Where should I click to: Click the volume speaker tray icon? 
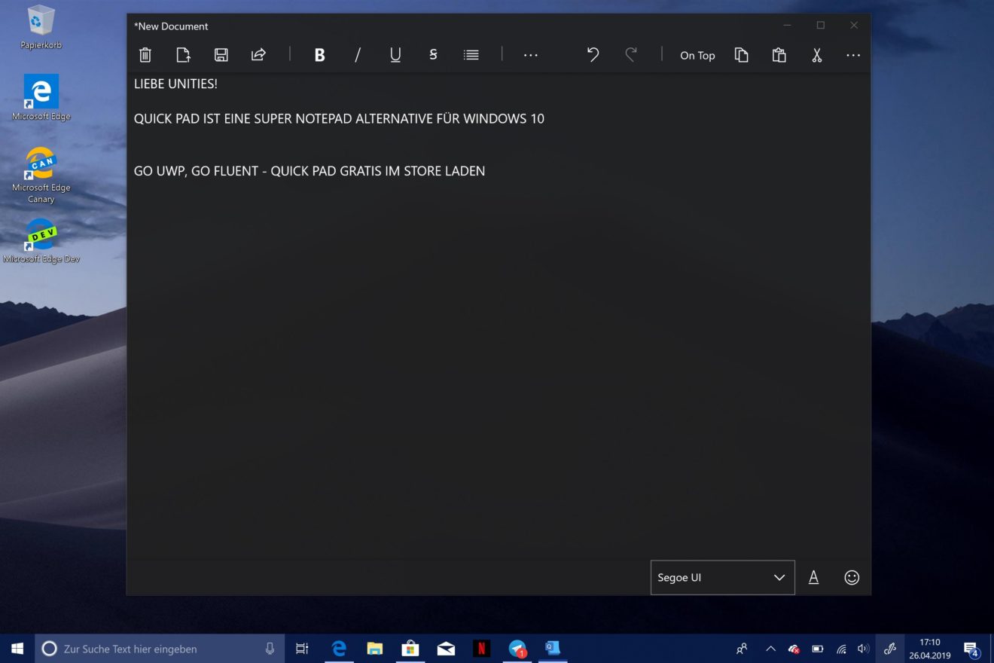click(864, 649)
